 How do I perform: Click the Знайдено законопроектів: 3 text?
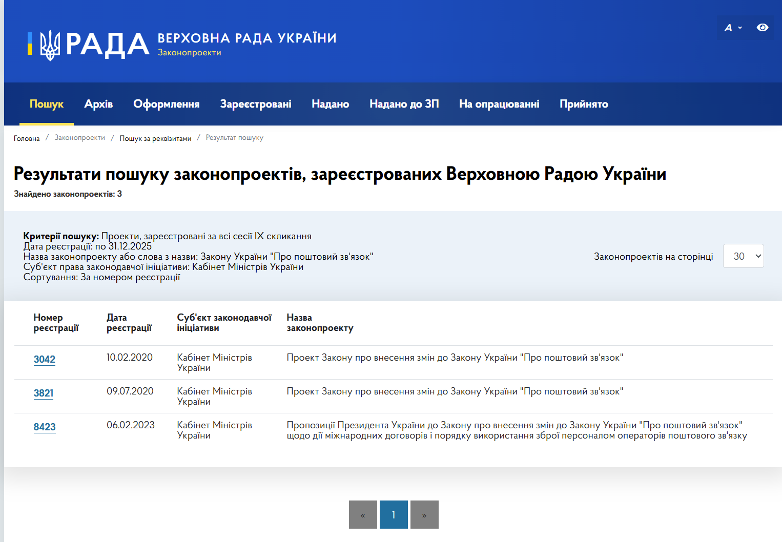coord(68,194)
